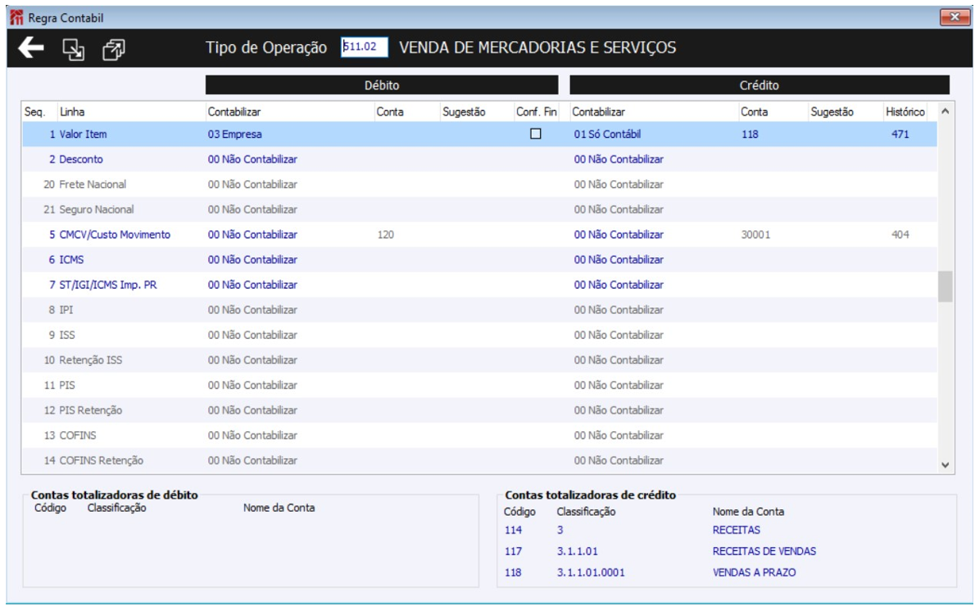Click credit Conta value 118 in the first row
The width and height of the screenshot is (975, 606).
click(x=750, y=134)
